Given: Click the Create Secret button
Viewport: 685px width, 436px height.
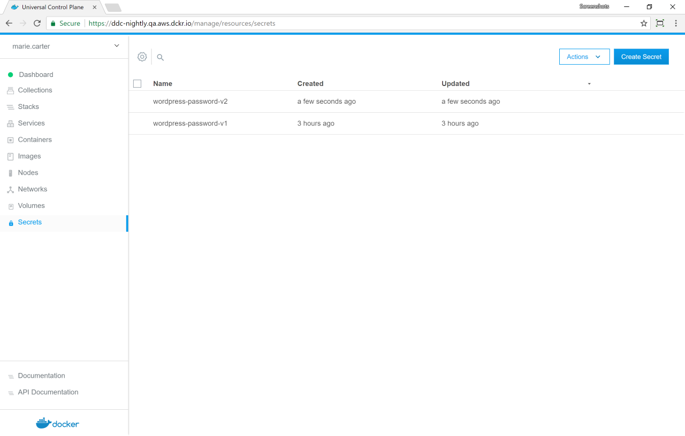Looking at the screenshot, I should pos(641,57).
